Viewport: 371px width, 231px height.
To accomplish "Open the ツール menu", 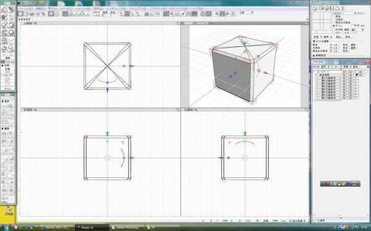I will pos(66,9).
